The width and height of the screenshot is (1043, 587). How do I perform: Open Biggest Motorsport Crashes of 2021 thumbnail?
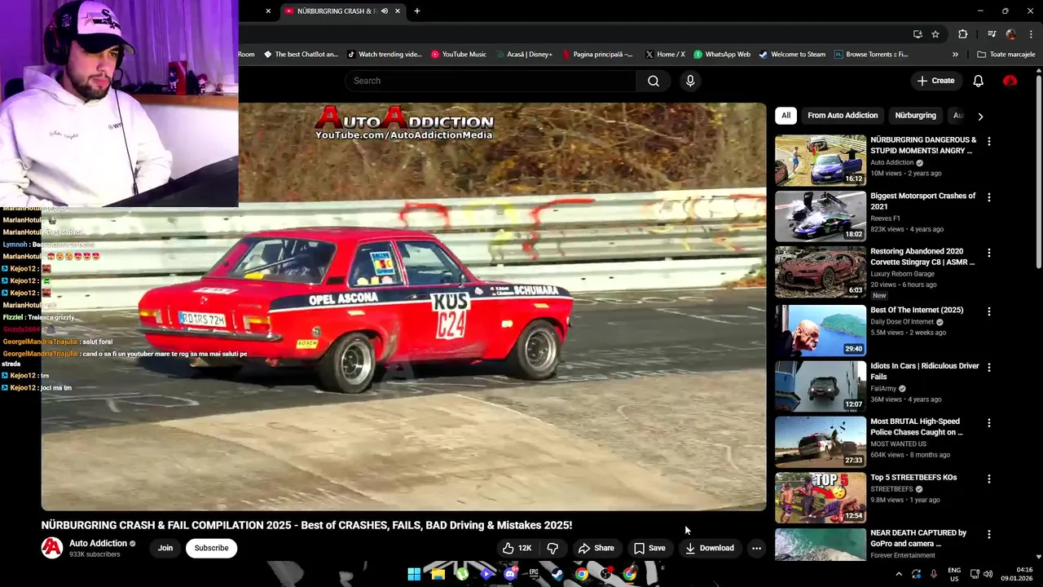point(821,216)
